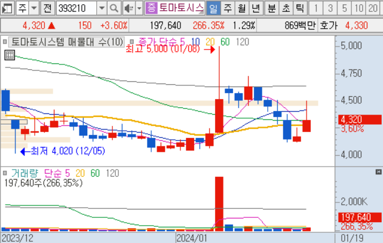Toggle the square beside 토마토시스템 매물대

pyautogui.click(x=5, y=42)
